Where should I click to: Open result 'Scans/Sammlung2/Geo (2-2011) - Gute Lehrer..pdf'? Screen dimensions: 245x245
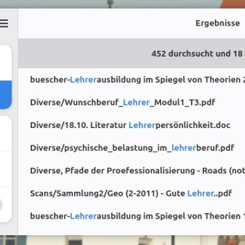coord(132,194)
